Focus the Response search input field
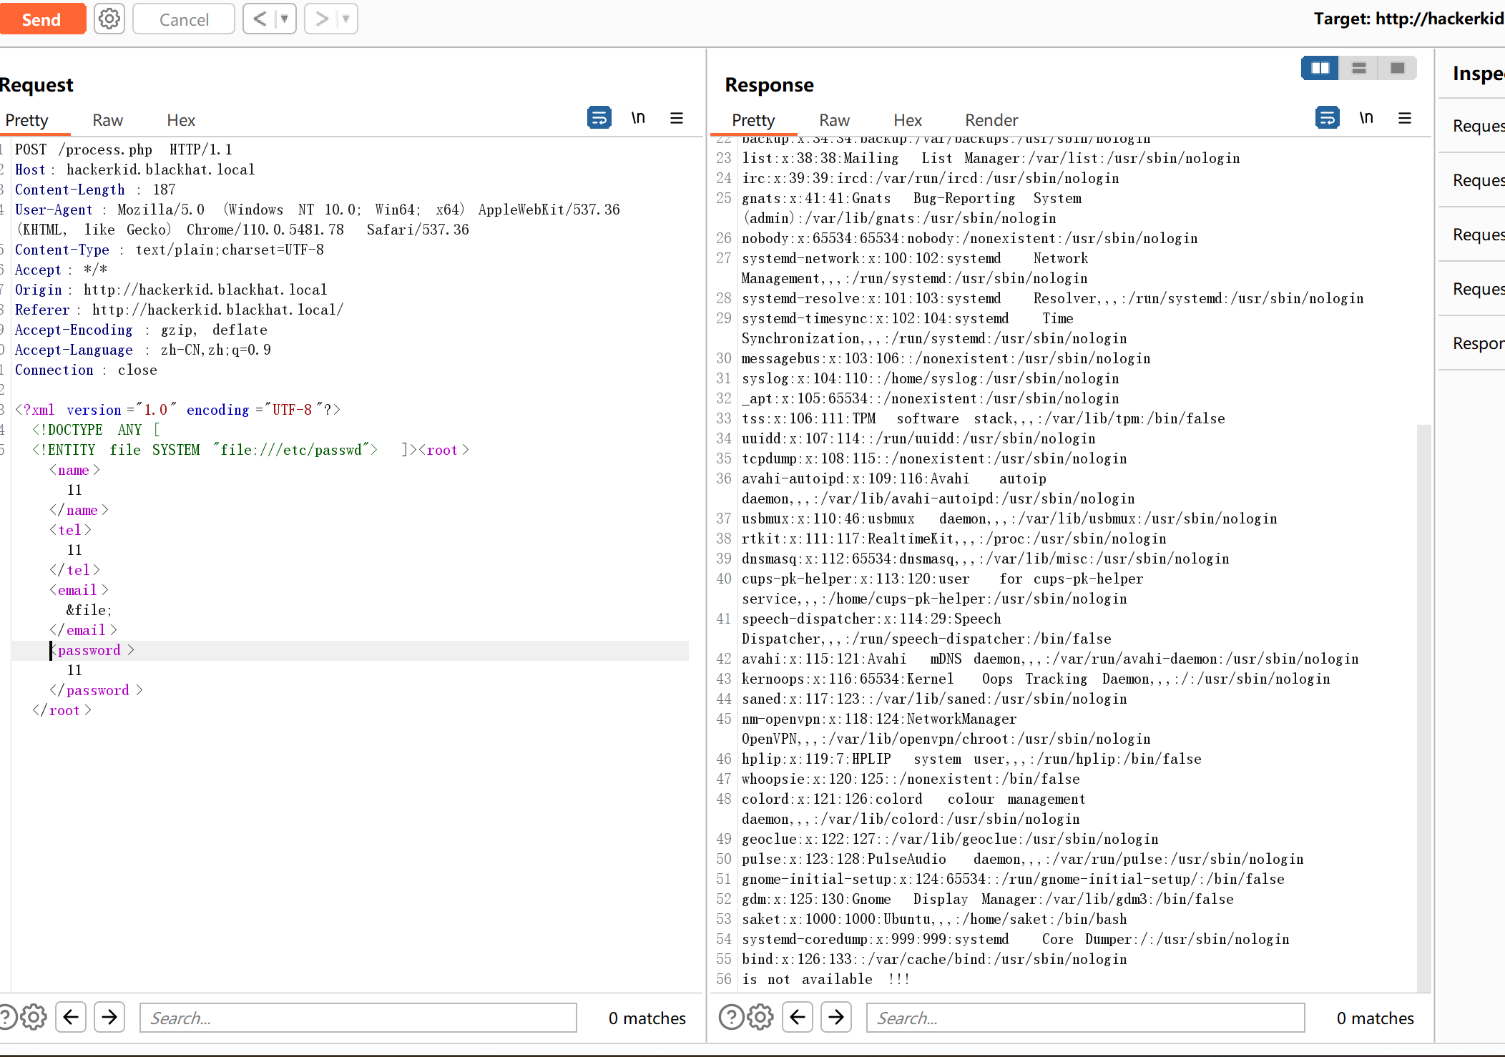Screen dimensions: 1505x1057 coord(1085,1018)
